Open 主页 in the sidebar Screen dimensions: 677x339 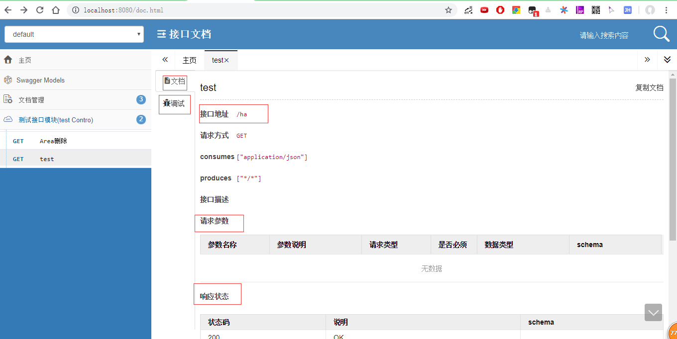76,60
